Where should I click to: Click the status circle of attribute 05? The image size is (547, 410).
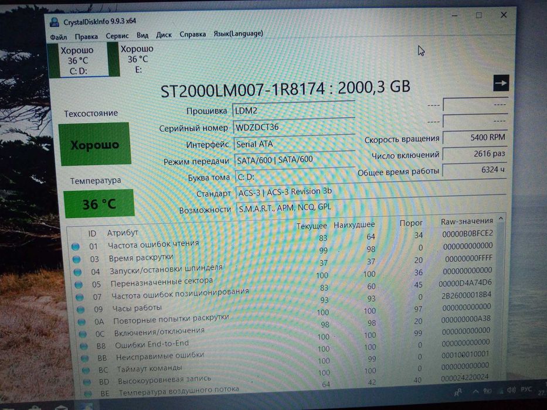[79, 285]
